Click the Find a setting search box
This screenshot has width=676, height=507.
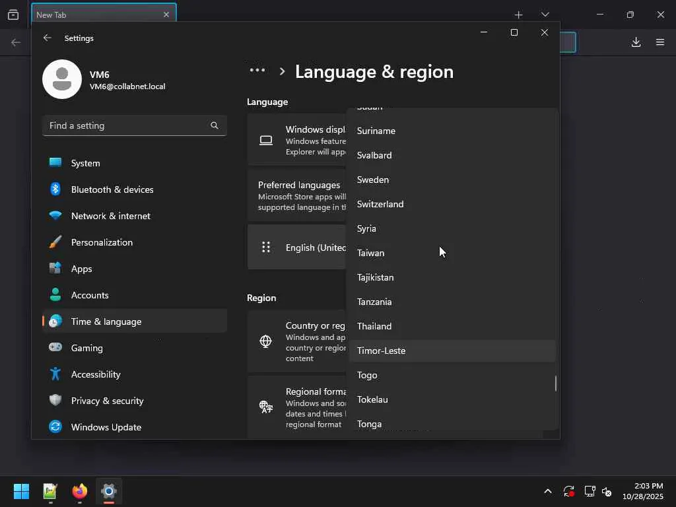coord(135,125)
